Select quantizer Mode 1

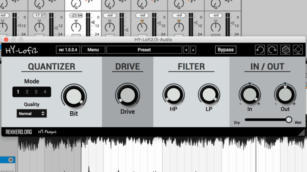click(x=18, y=92)
